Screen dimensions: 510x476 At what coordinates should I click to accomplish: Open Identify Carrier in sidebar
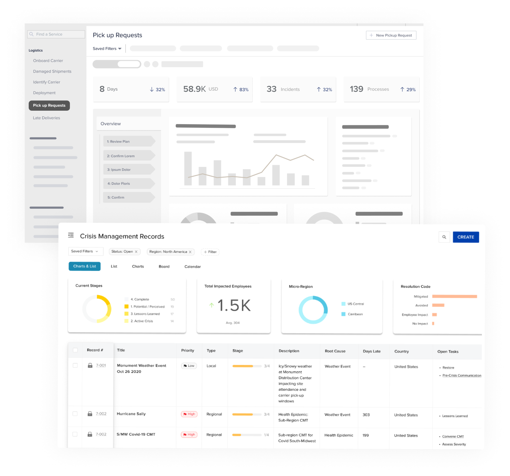[x=47, y=82]
